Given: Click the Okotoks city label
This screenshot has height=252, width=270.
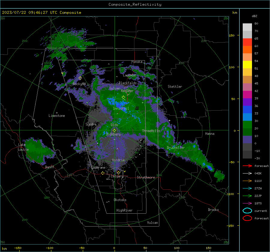Looking at the screenshot, I should click(x=120, y=200).
